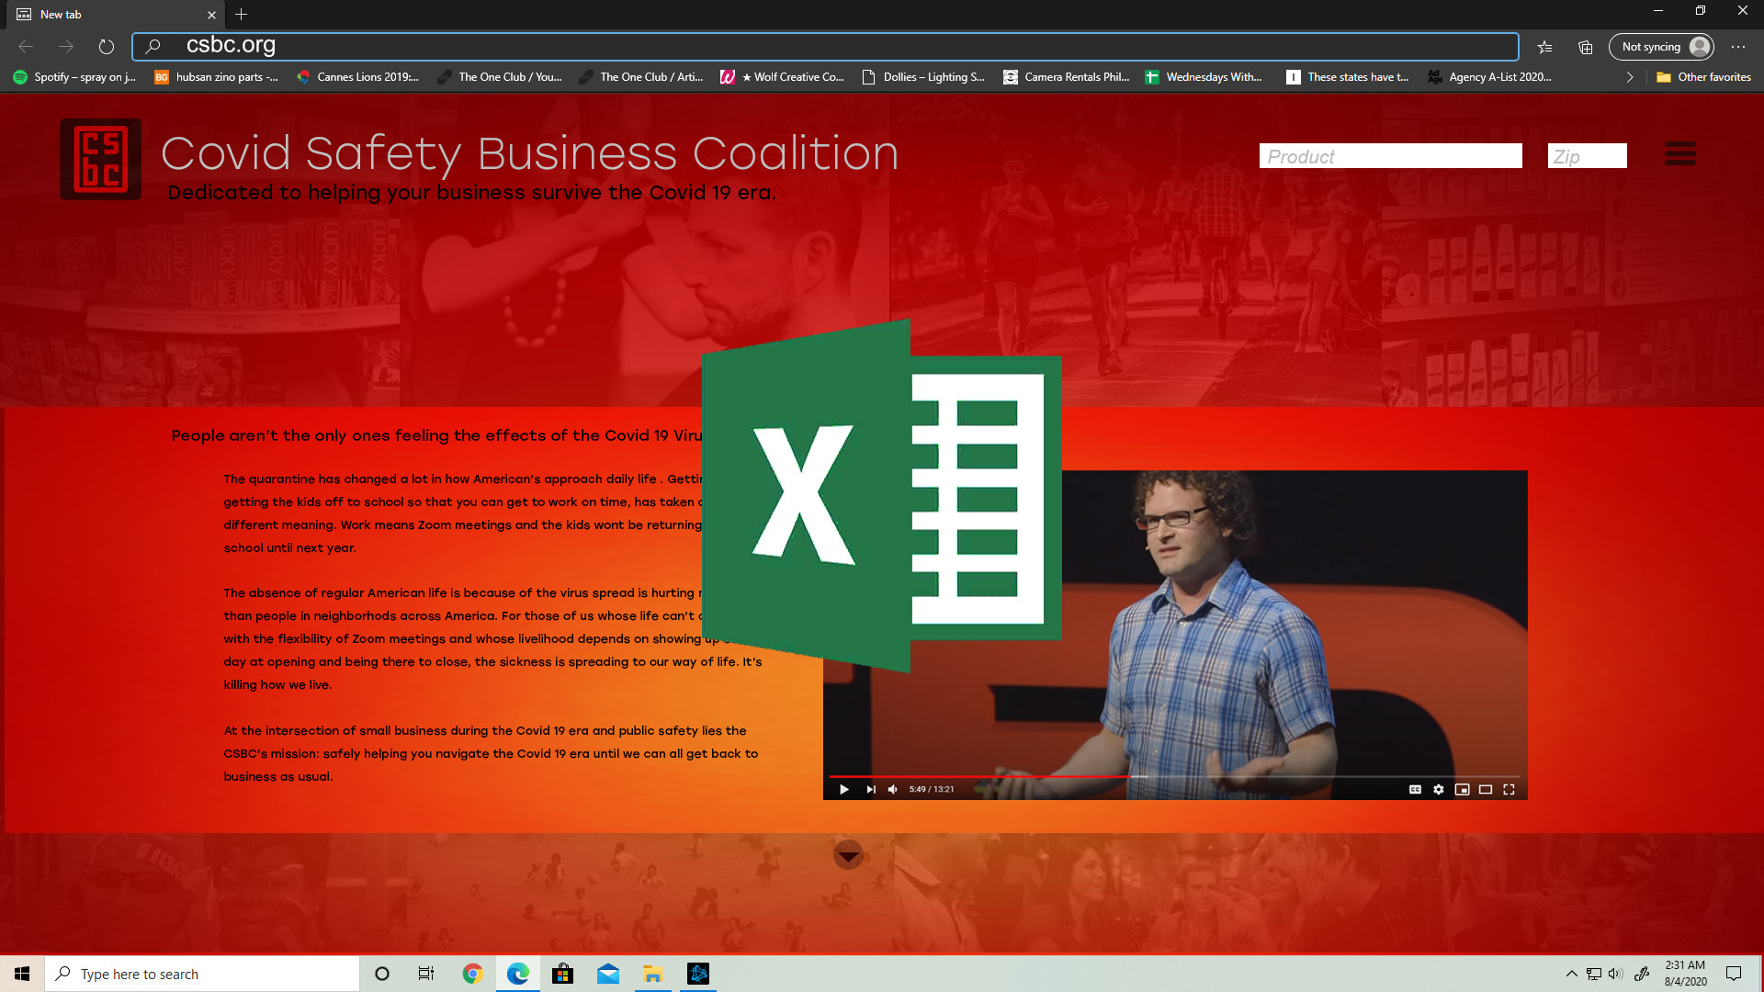Open the hamburger menu on the website

coord(1679,153)
